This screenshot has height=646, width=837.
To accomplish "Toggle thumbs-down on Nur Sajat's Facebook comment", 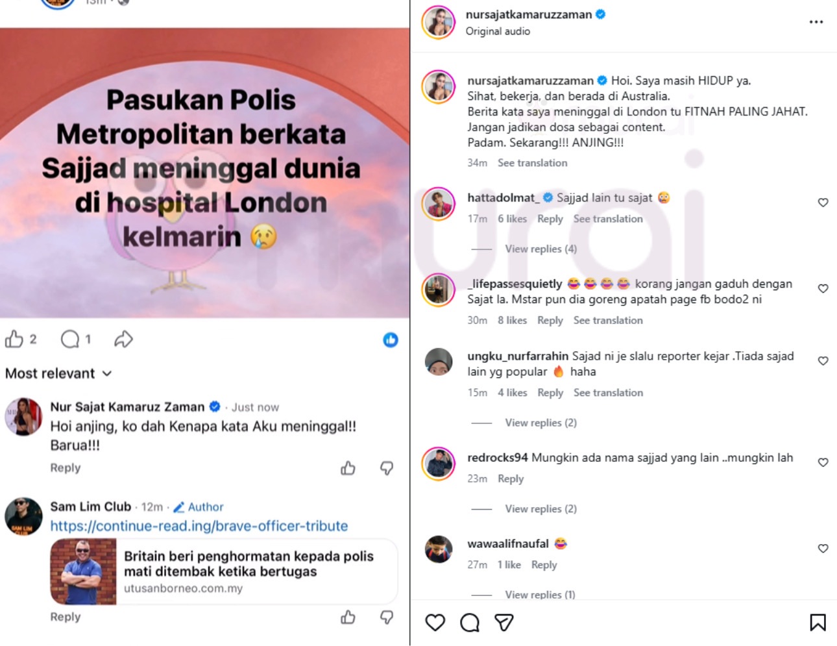I will click(x=387, y=468).
